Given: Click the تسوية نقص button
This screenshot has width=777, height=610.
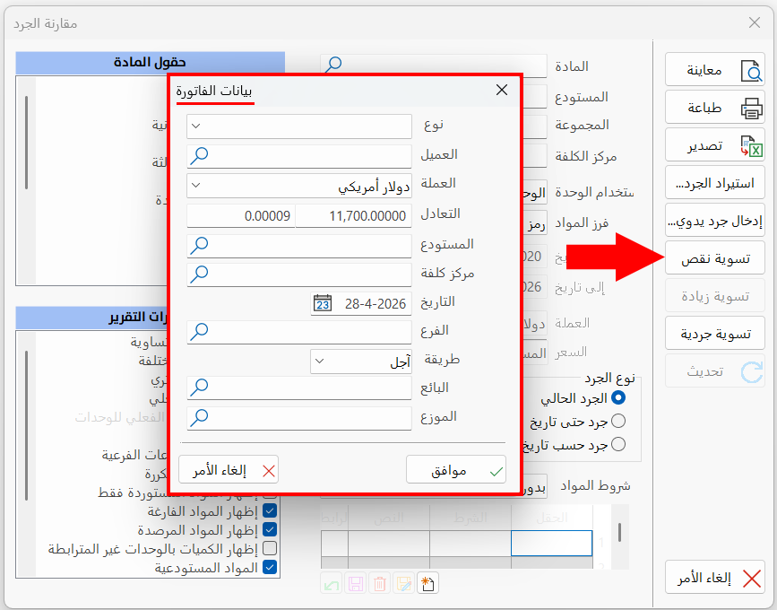Looking at the screenshot, I should [x=715, y=258].
